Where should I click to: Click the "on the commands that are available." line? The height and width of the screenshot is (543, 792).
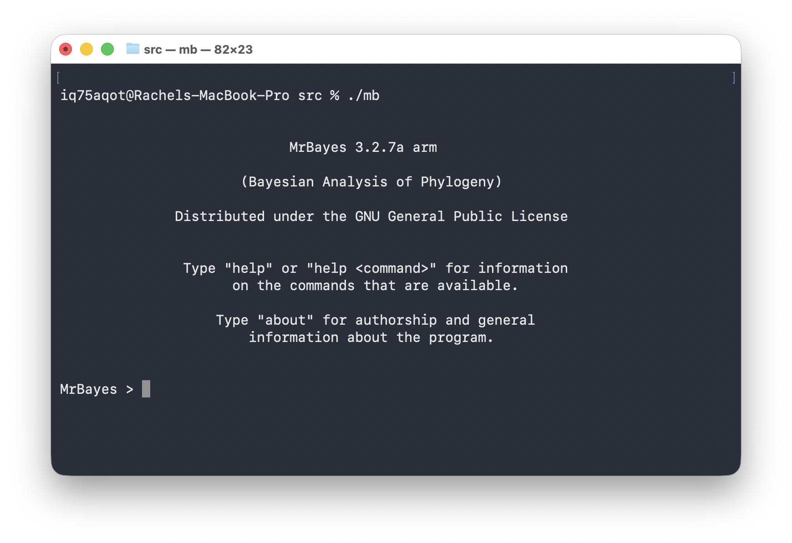click(x=375, y=286)
